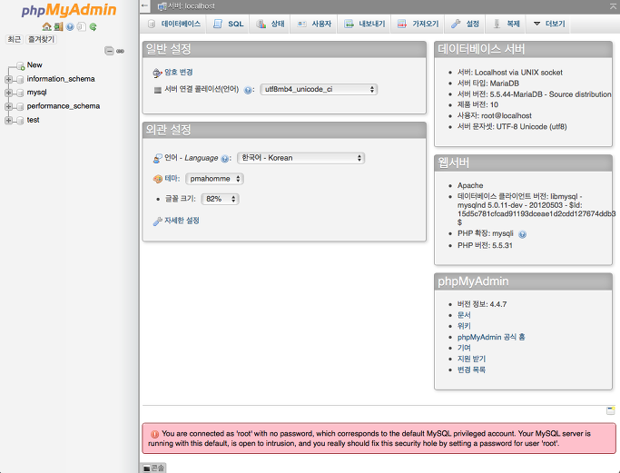Click collapse arrow at top-left of main panel
620x473 pixels.
click(x=144, y=6)
